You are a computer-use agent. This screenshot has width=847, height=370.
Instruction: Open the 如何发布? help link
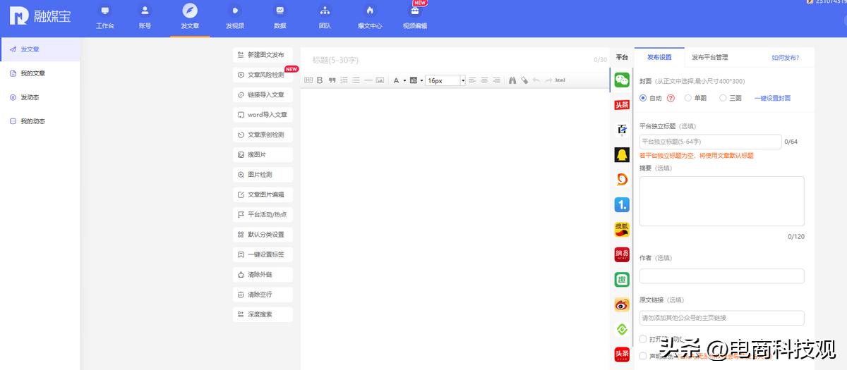point(786,57)
